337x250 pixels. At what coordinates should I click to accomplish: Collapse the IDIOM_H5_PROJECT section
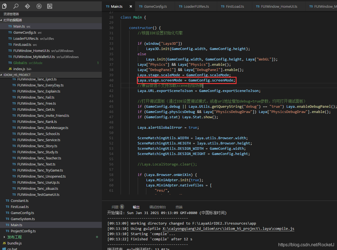(x=51, y=75)
